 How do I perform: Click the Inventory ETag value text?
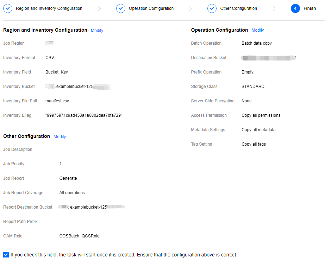click(x=84, y=115)
